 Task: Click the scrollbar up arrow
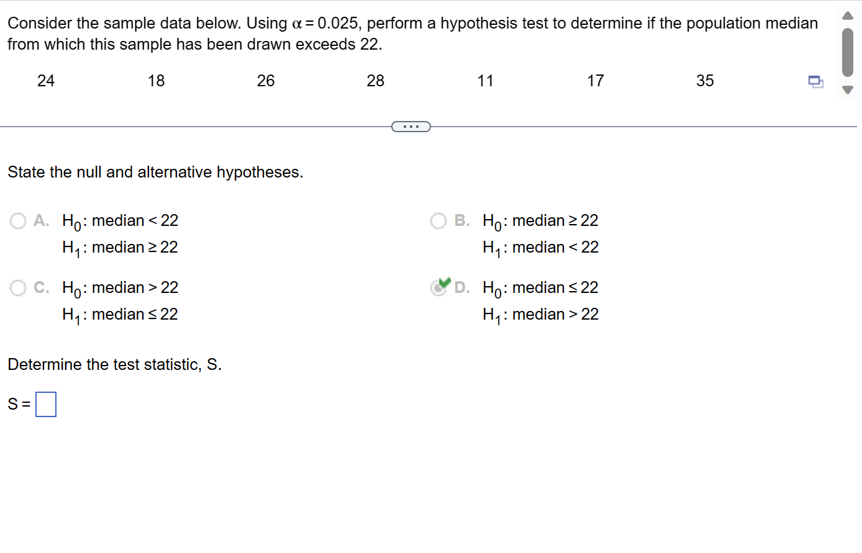pos(847,16)
